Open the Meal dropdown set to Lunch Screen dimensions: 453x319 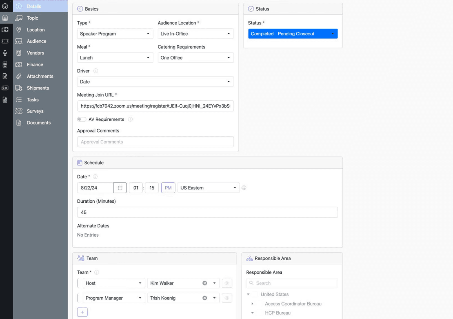pyautogui.click(x=115, y=58)
